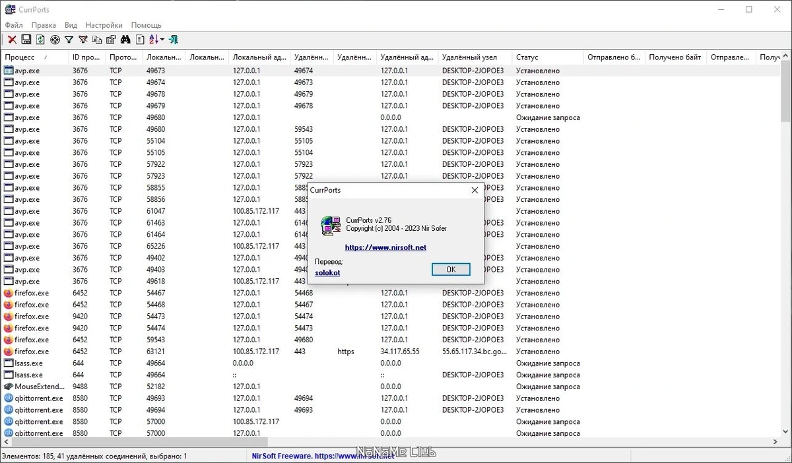Click the floppy disk save toolbar icon
Screen dimensions: 792x463
coord(26,40)
